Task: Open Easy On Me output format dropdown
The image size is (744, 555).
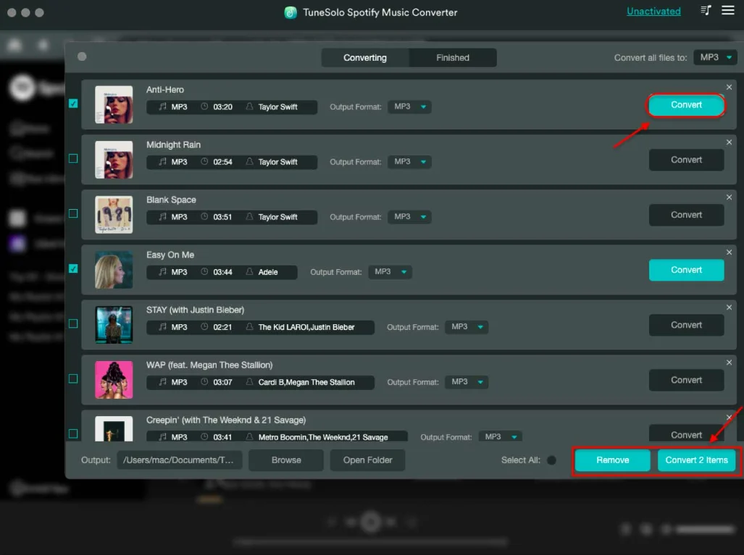Action: click(x=390, y=271)
